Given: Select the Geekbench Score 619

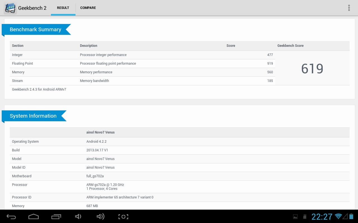Looking at the screenshot, I should (312, 69).
